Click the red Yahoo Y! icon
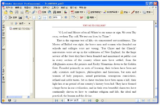Screen dimensions: 160x105 pos(81,17)
